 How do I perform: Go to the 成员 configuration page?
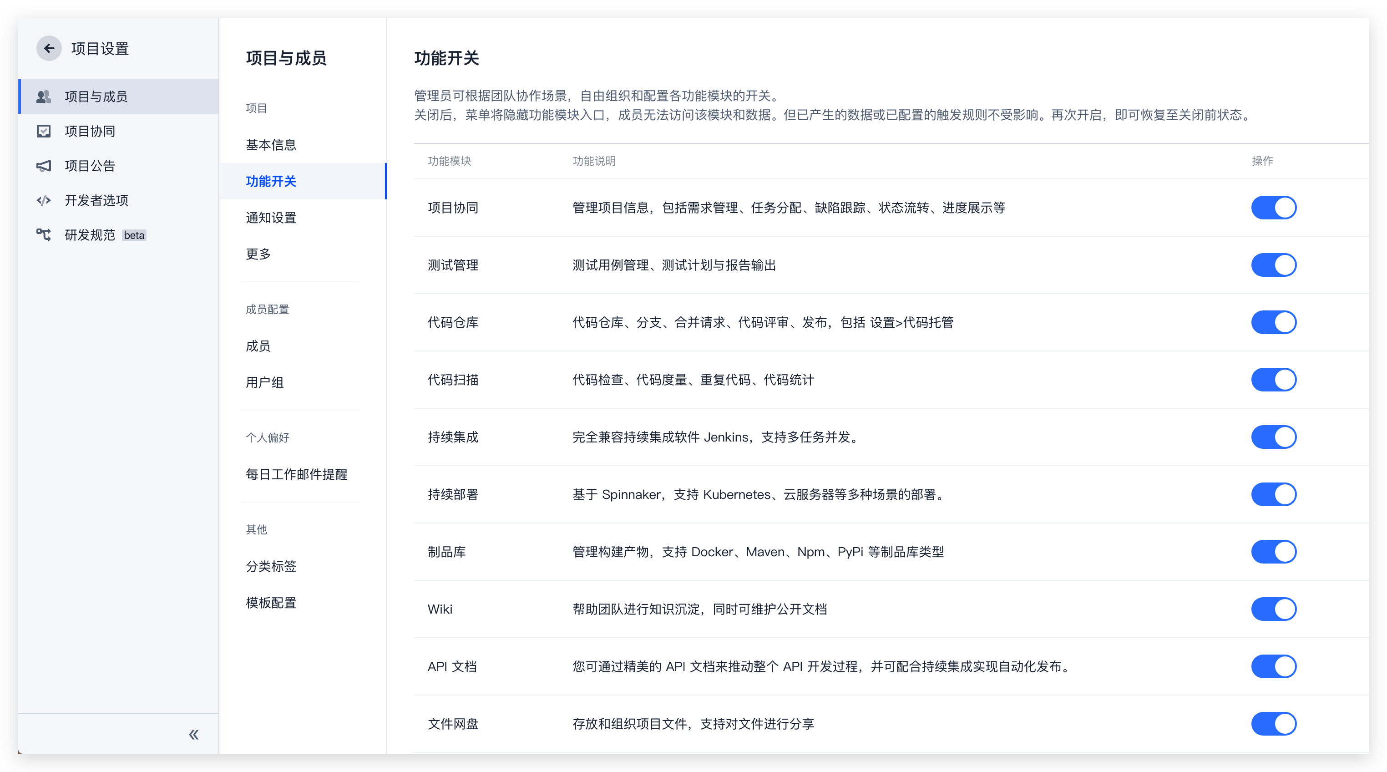click(258, 346)
